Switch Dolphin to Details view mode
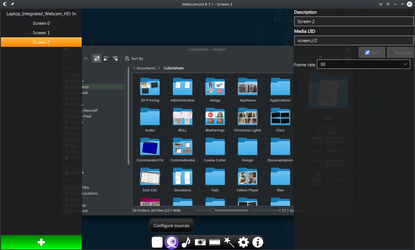Image resolution: width=415 pixels, height=250 pixels. tap(115, 58)
